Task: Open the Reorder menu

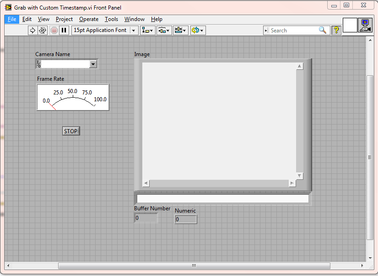Action: pyautogui.click(x=198, y=30)
